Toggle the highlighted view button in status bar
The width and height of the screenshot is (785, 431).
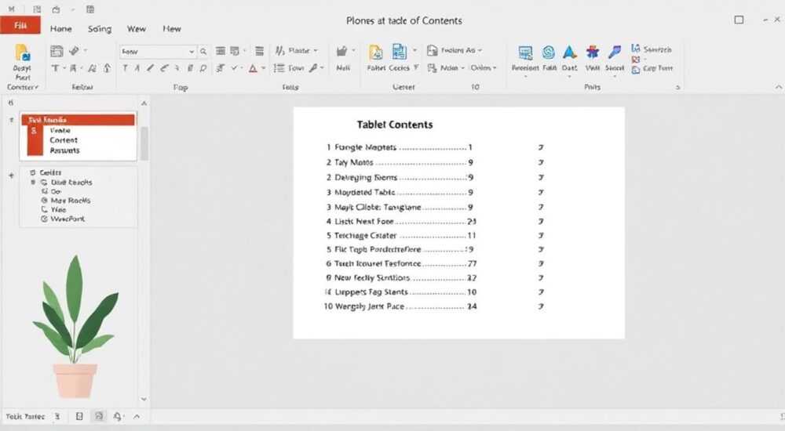click(x=99, y=416)
